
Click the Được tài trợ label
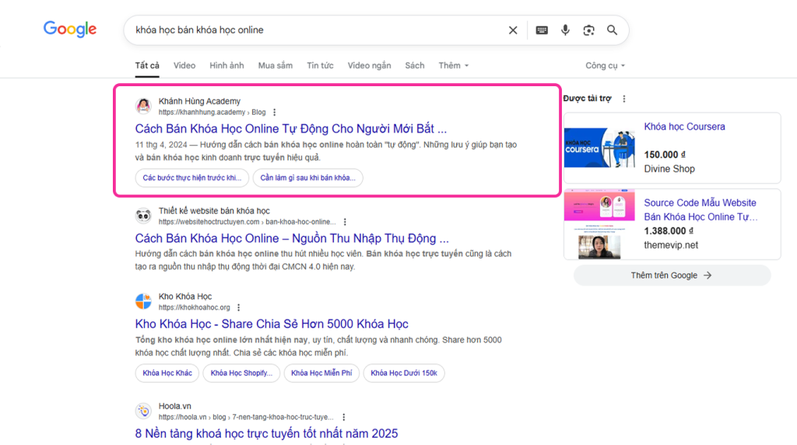[587, 99]
